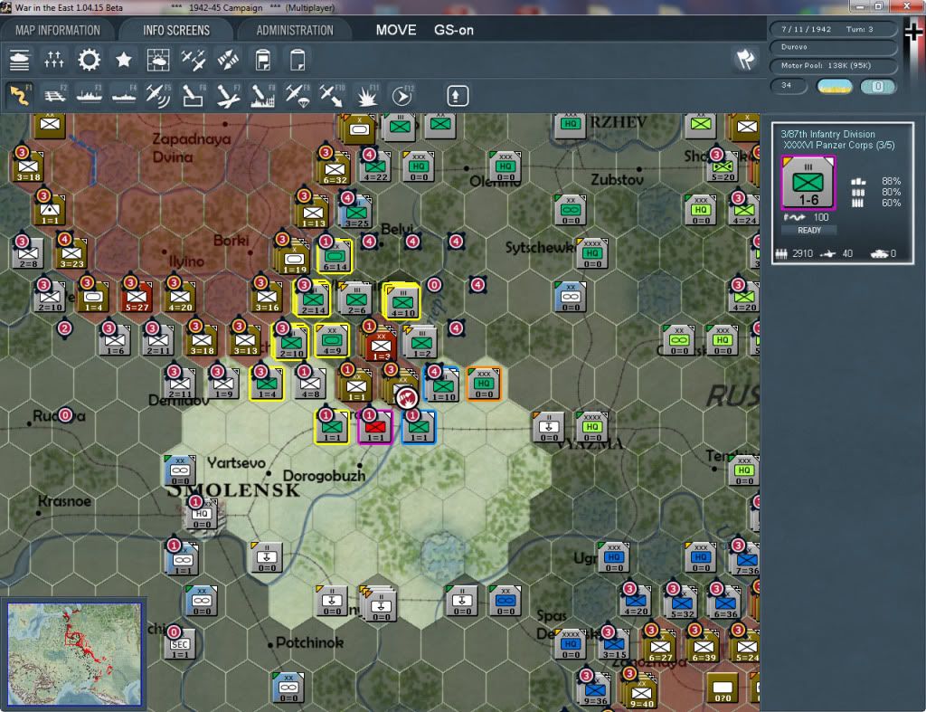Click the 3/87th Infantry Division unit name
Image resolution: width=926 pixels, height=712 pixels.
point(827,134)
